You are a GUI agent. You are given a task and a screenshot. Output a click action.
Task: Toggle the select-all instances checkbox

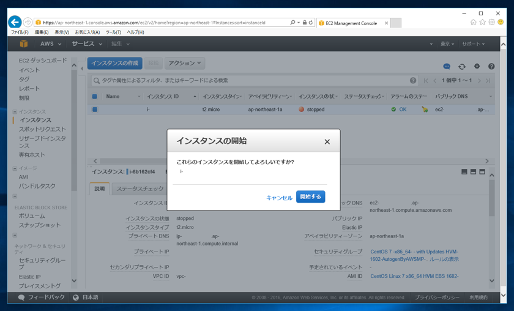(x=94, y=97)
